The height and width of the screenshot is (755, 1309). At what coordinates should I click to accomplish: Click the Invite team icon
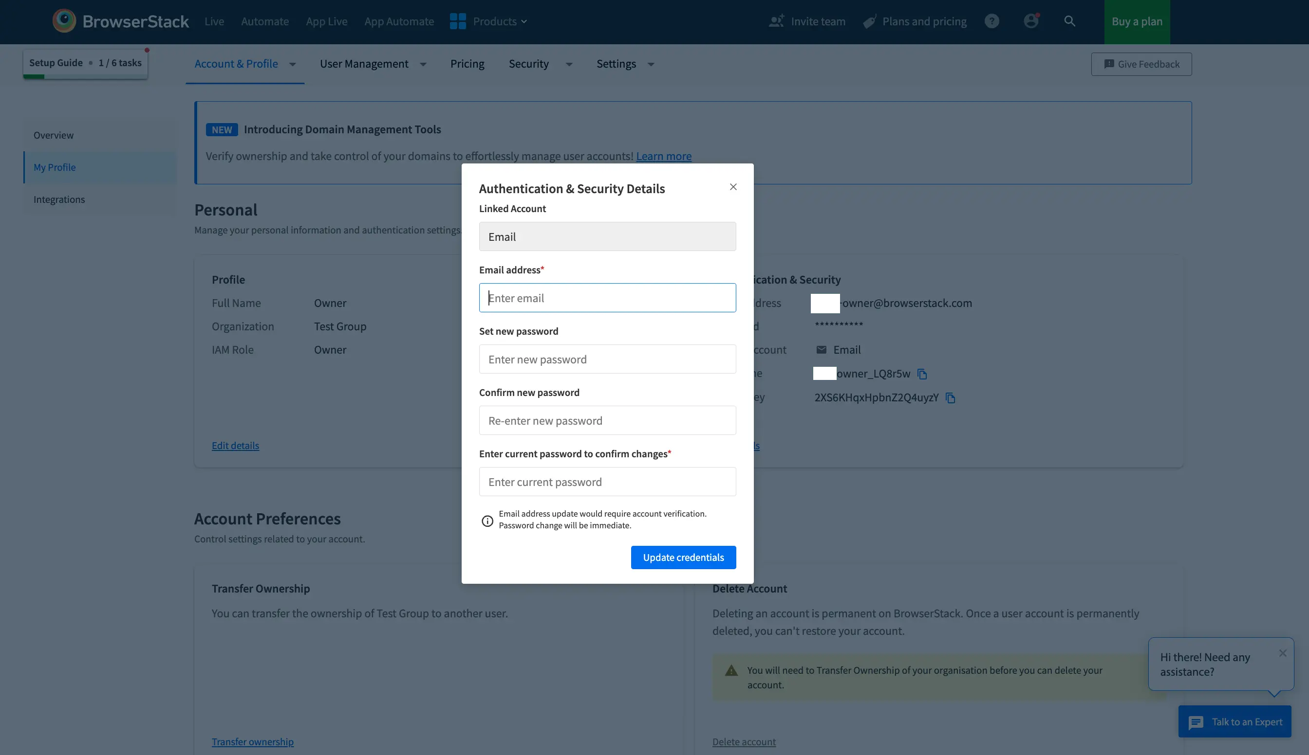pyautogui.click(x=776, y=21)
